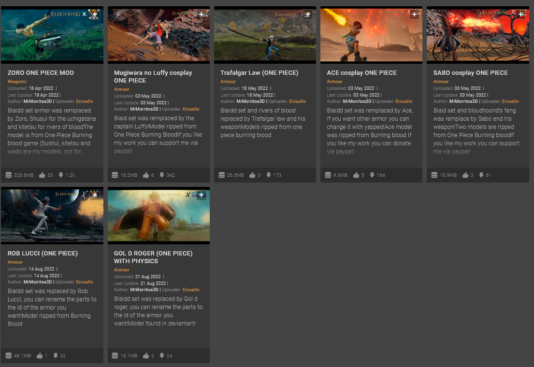The image size is (534, 367).
Task: Select Armour category under Trafalgar Law
Action: tap(228, 82)
